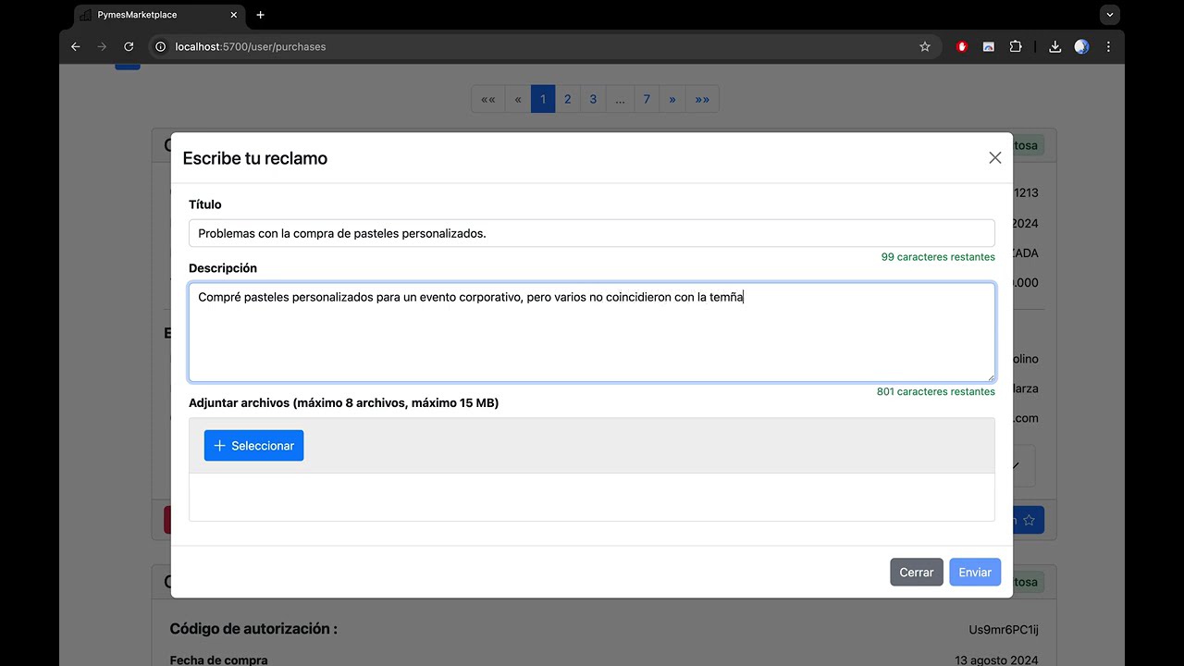Jump to first page with «« control
Screen dimensions: 1184x666
(488, 99)
